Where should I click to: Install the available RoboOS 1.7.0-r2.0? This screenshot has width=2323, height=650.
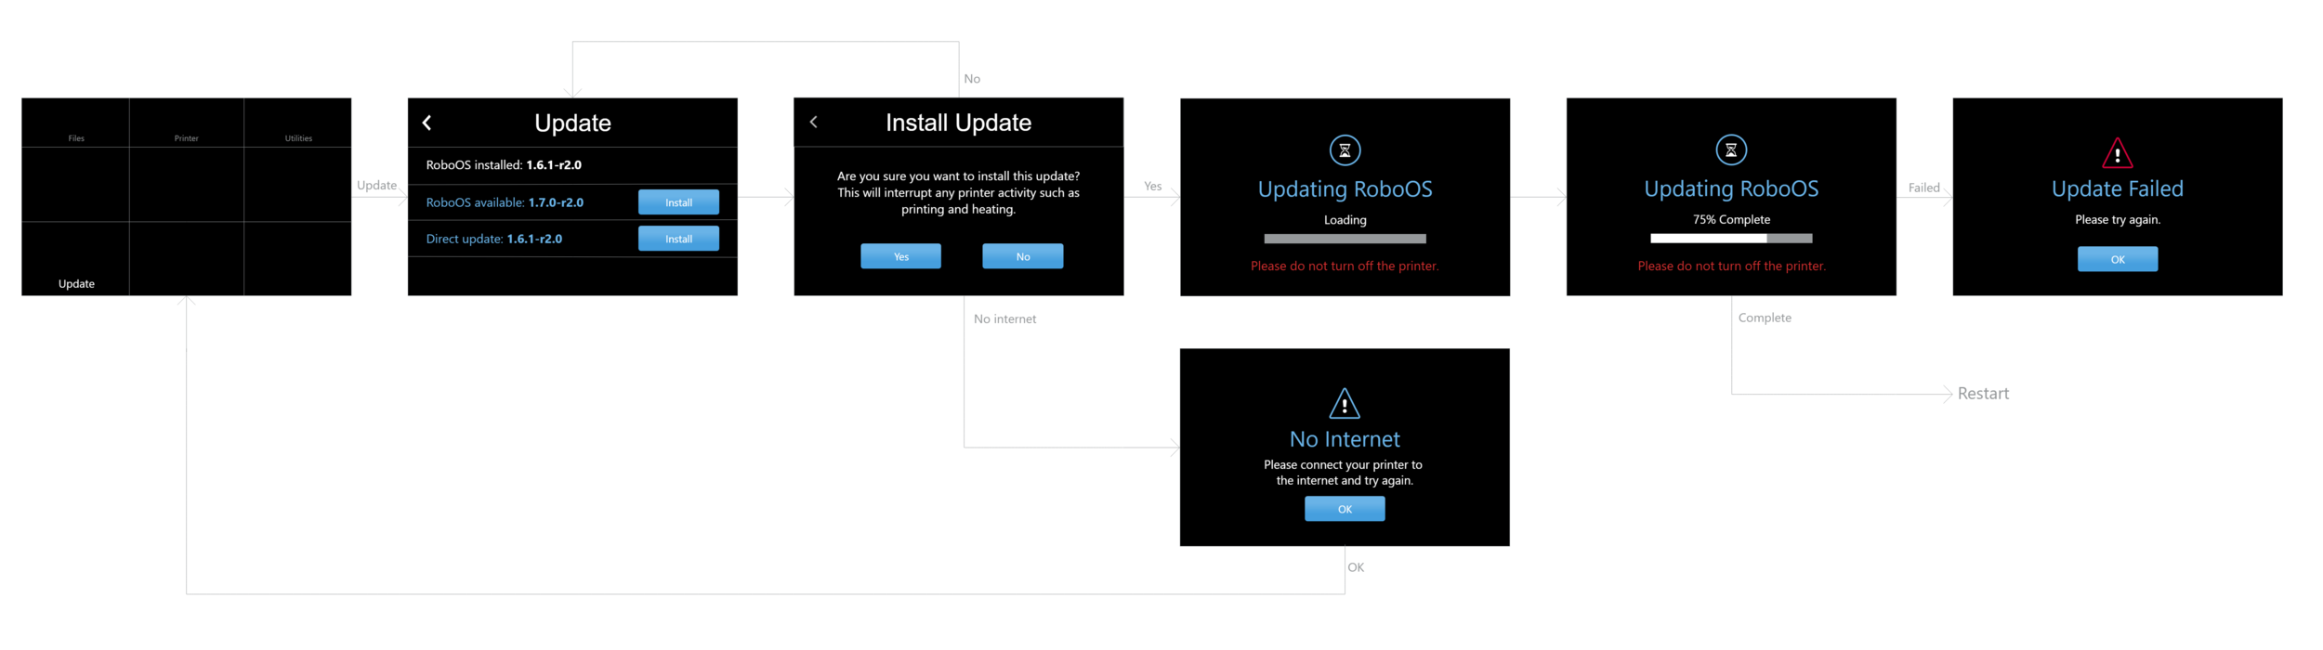(x=678, y=202)
